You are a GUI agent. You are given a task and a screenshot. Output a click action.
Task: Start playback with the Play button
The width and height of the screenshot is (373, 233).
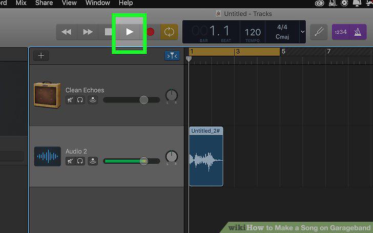coord(130,32)
